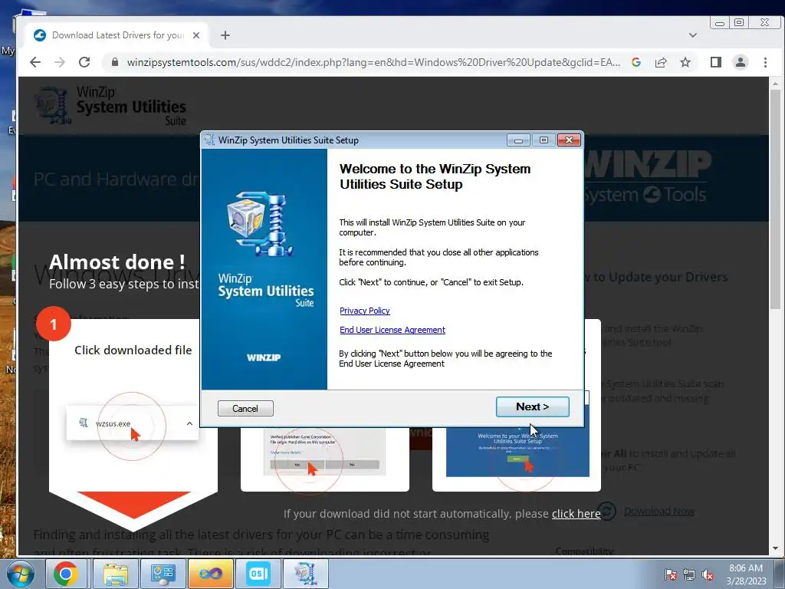This screenshot has height=589, width=785.
Task: Click Action Center flag tray icon
Action: click(x=670, y=574)
